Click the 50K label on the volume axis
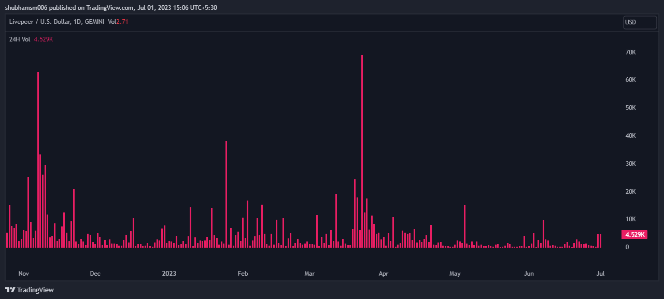The width and height of the screenshot is (664, 299). [630, 108]
